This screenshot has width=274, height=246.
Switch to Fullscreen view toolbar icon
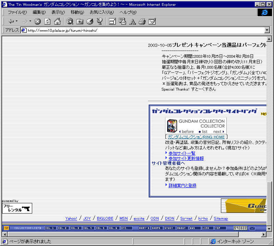(x=112, y=22)
